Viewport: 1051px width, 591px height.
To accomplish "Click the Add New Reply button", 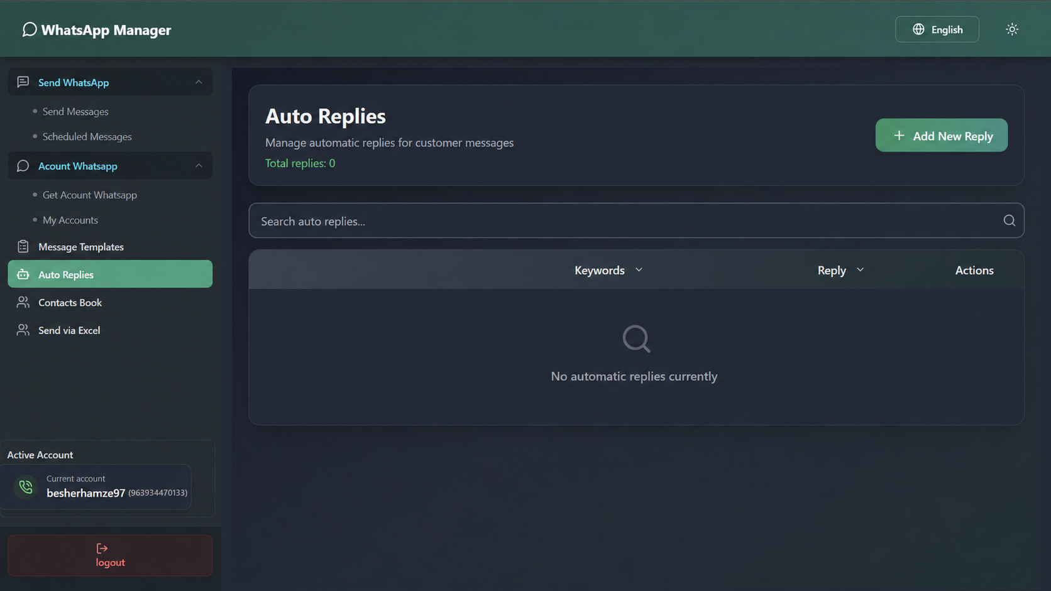I will point(941,136).
